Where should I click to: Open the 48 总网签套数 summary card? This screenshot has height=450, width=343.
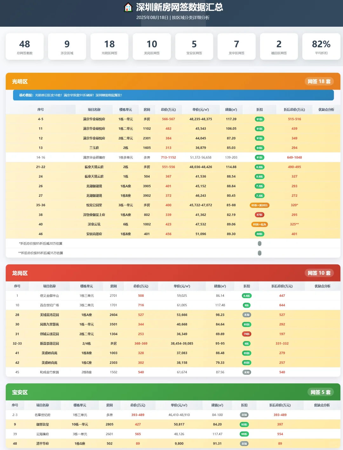(x=24, y=46)
